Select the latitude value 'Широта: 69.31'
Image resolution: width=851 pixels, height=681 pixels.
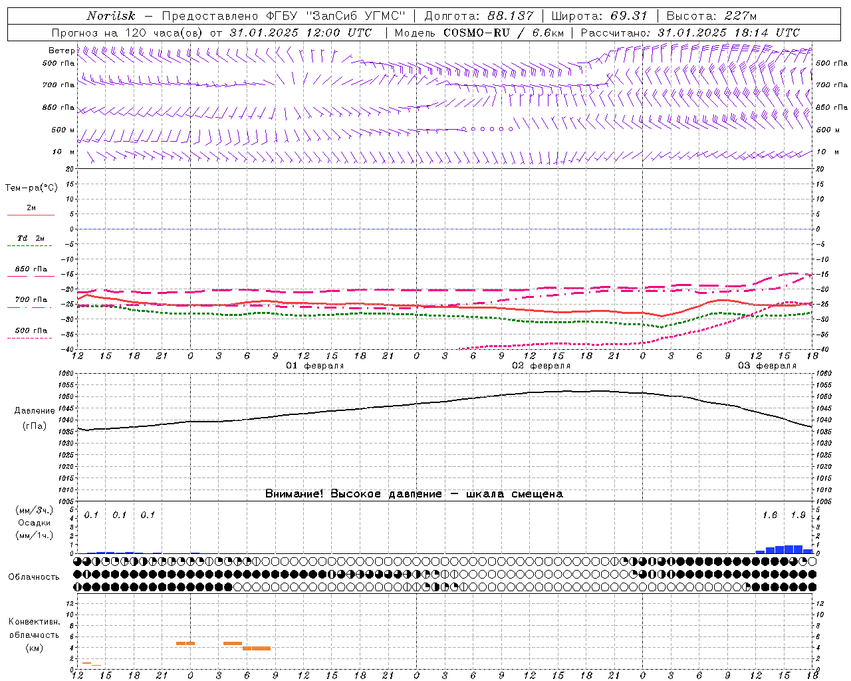(599, 16)
